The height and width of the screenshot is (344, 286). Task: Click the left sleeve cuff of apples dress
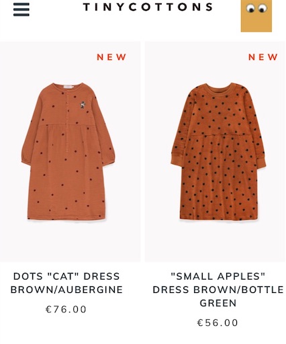177,161
